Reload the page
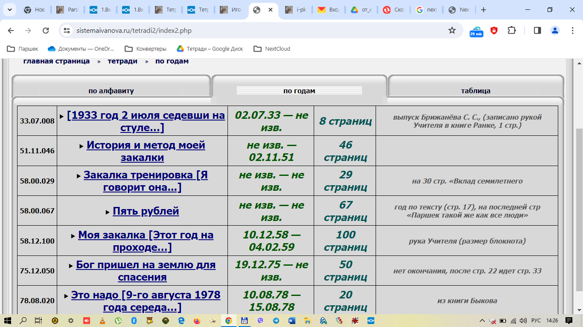This screenshot has height=327, width=583. pyautogui.click(x=46, y=30)
